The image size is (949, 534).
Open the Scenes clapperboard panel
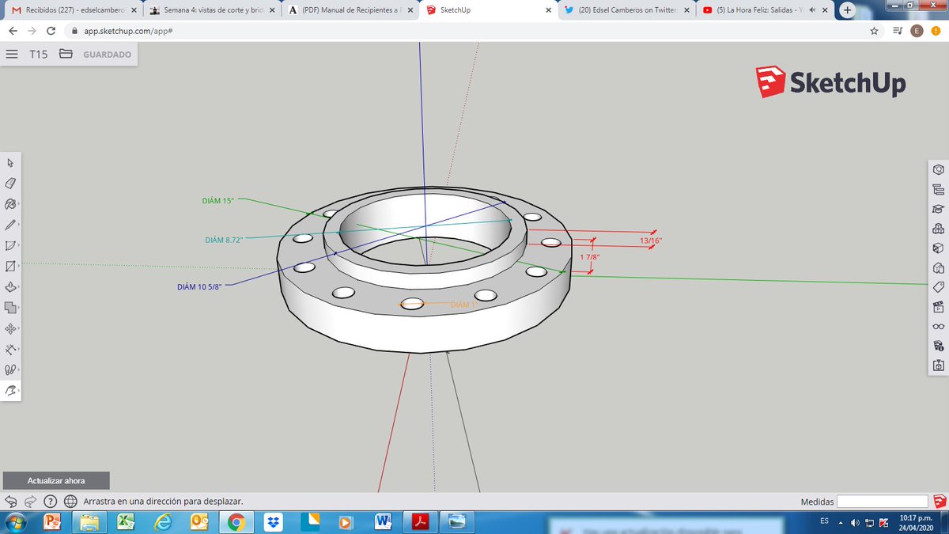938,307
